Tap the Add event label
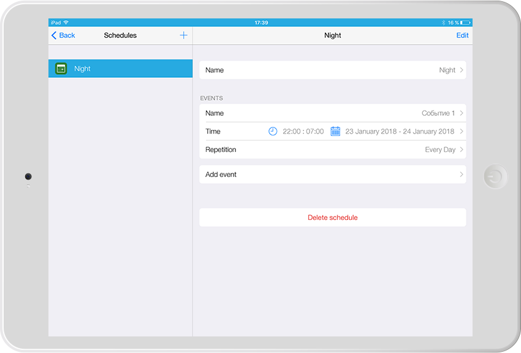 221,175
